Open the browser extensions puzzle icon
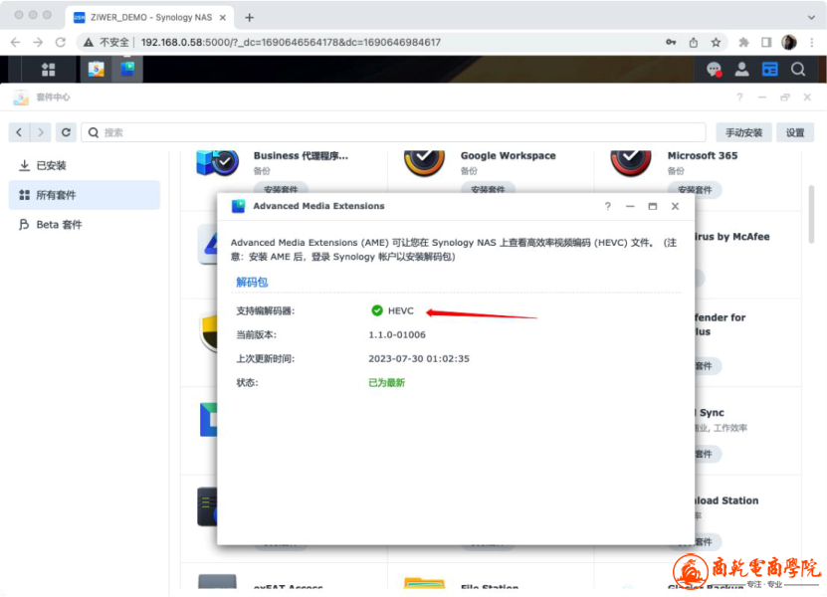Viewport: 827px width, 597px height. (x=743, y=42)
